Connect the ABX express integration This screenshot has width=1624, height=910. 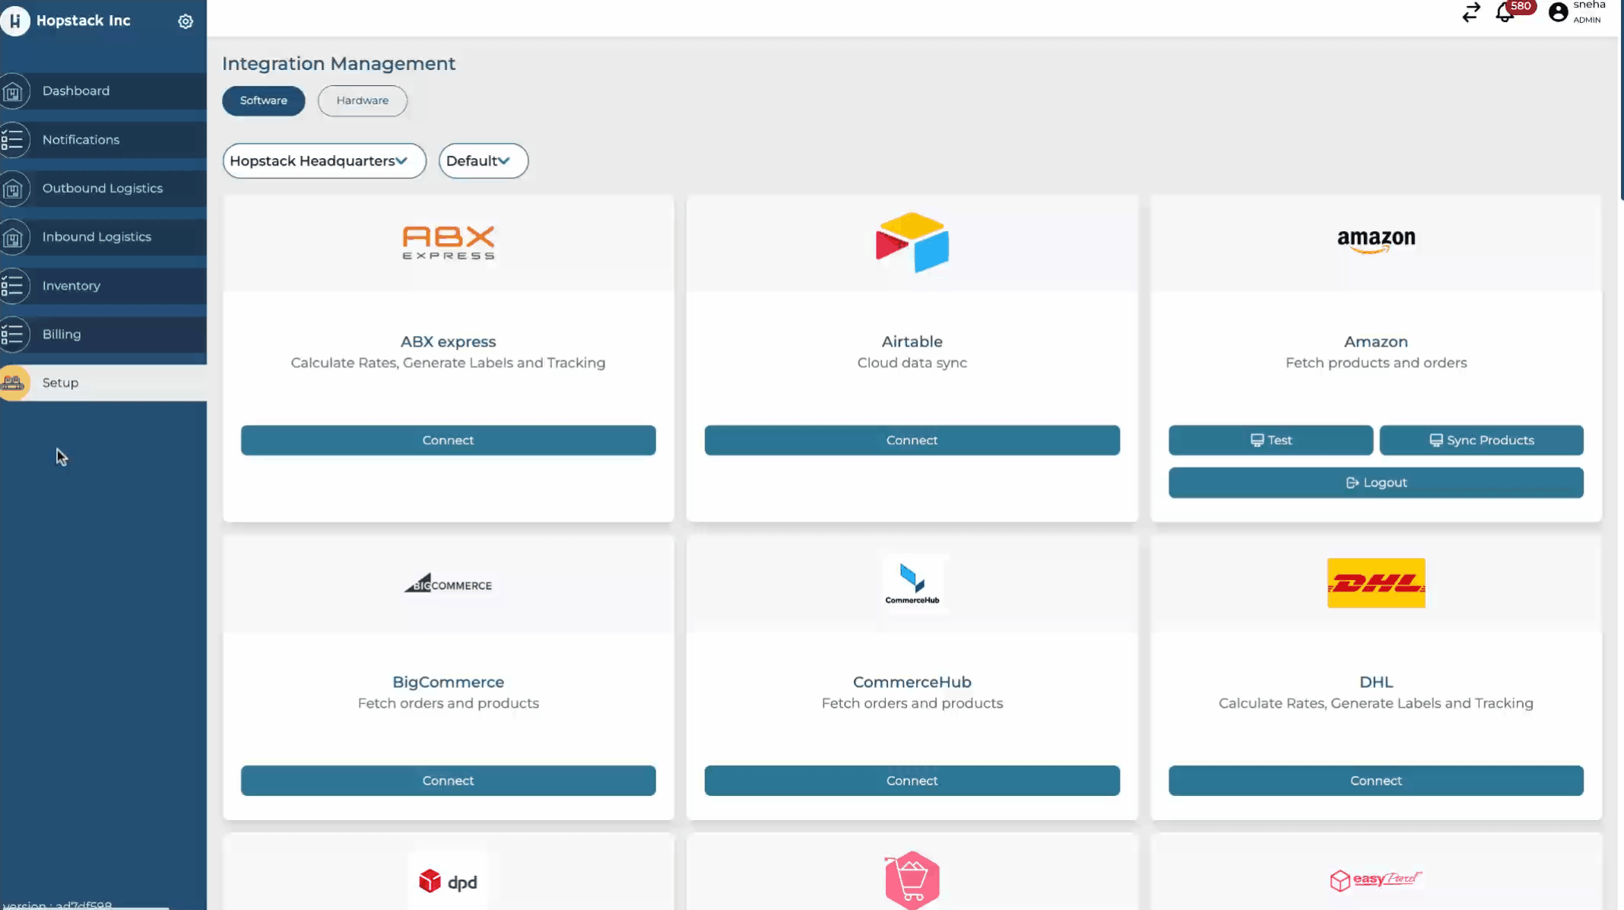tap(448, 440)
